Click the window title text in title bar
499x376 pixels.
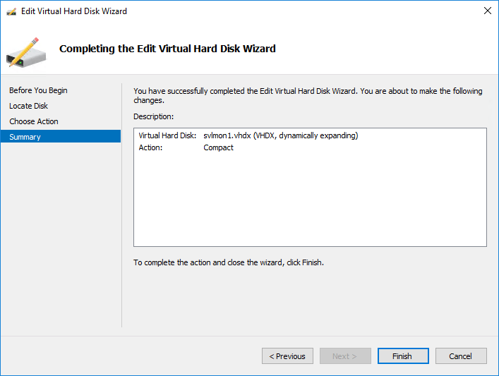point(74,11)
